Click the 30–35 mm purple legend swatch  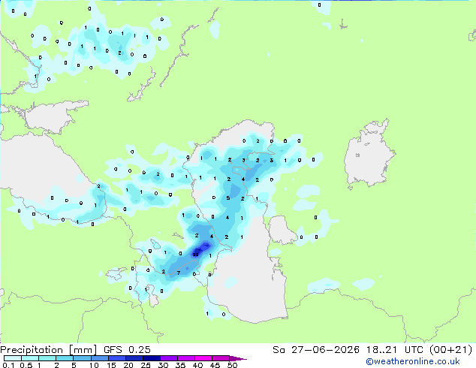(168, 358)
